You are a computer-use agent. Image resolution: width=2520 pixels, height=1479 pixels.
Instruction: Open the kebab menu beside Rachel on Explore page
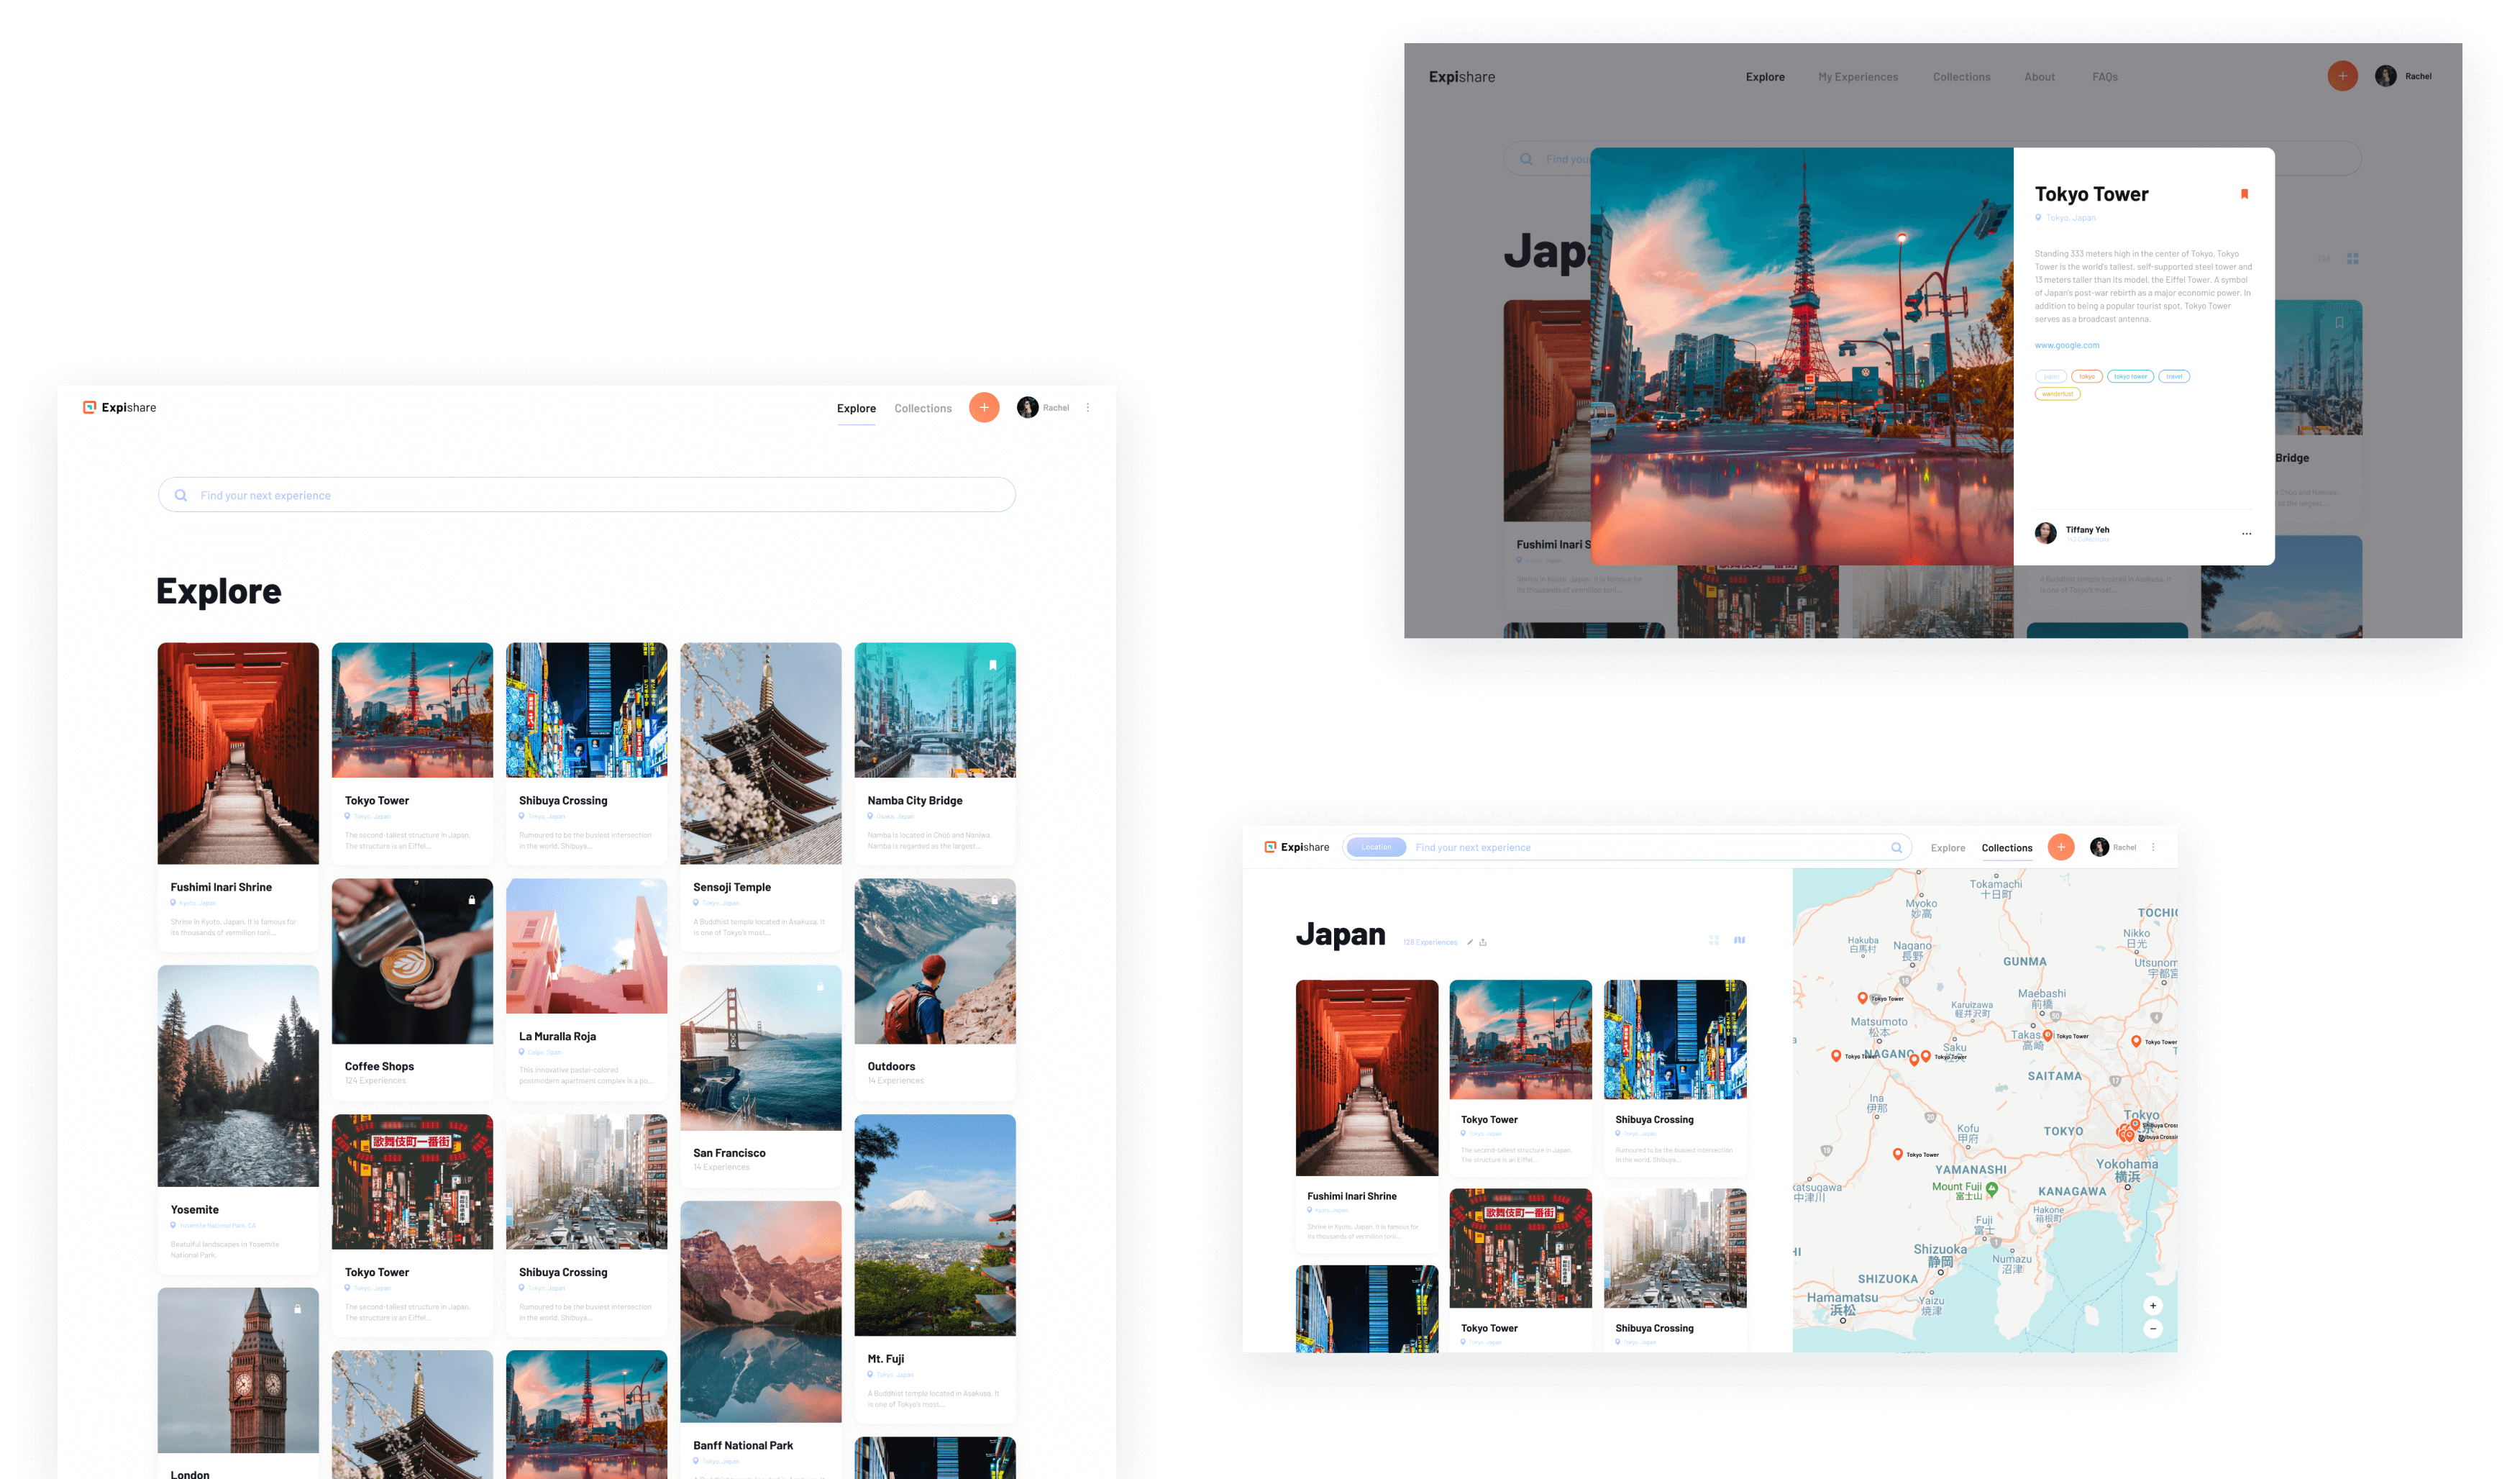(1088, 407)
